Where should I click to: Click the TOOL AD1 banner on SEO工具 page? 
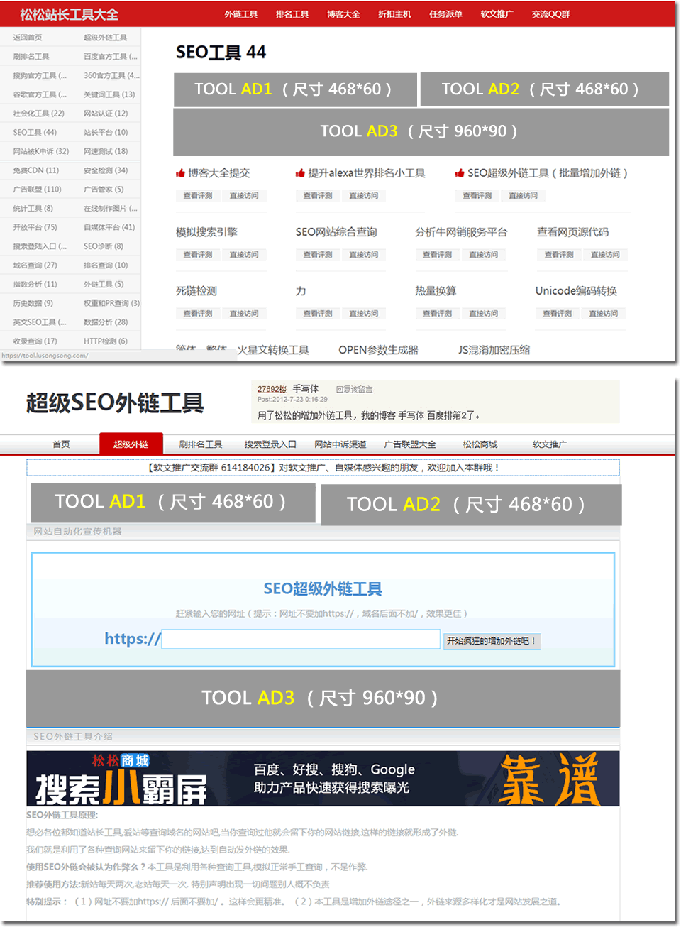click(294, 89)
